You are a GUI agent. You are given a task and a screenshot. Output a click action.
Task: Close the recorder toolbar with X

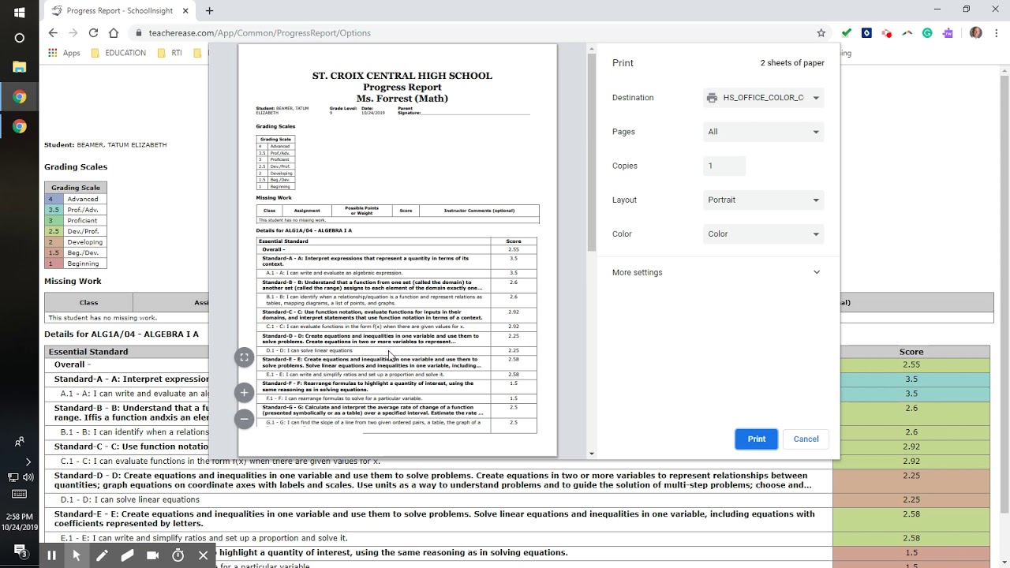coord(203,555)
